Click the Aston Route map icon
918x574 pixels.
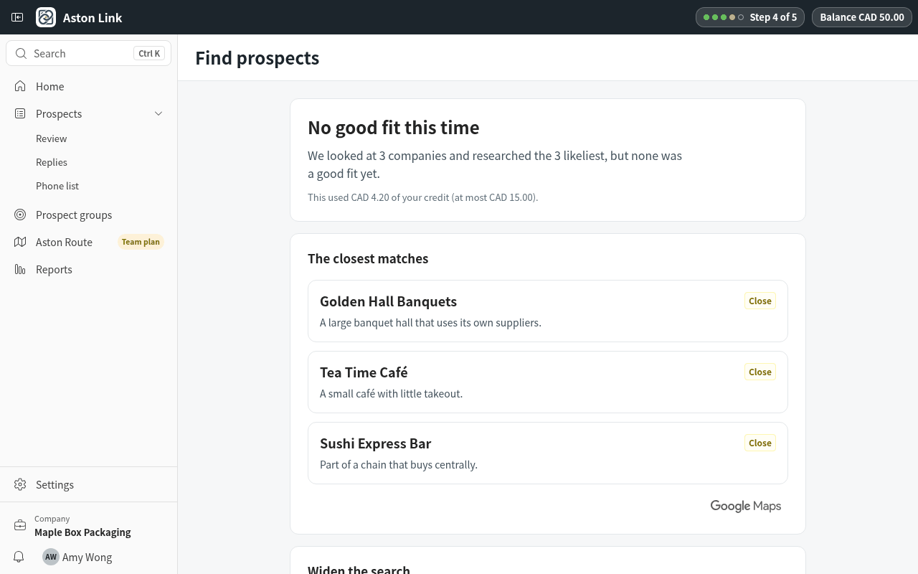click(x=20, y=242)
